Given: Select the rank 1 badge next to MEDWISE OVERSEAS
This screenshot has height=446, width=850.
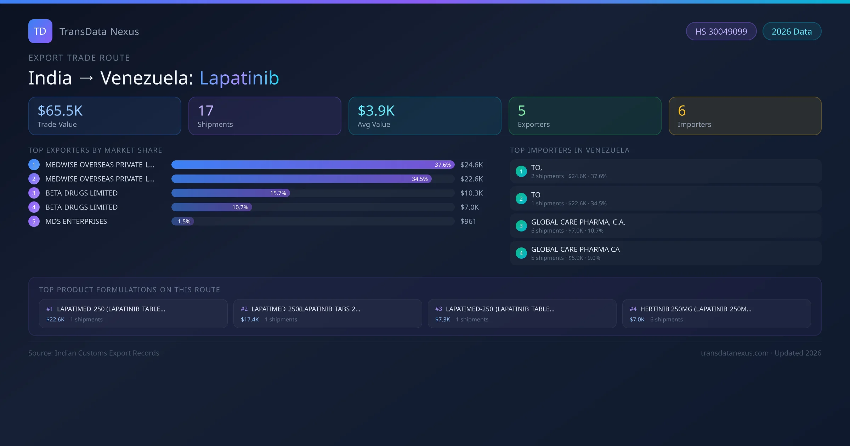Looking at the screenshot, I should pyautogui.click(x=34, y=165).
